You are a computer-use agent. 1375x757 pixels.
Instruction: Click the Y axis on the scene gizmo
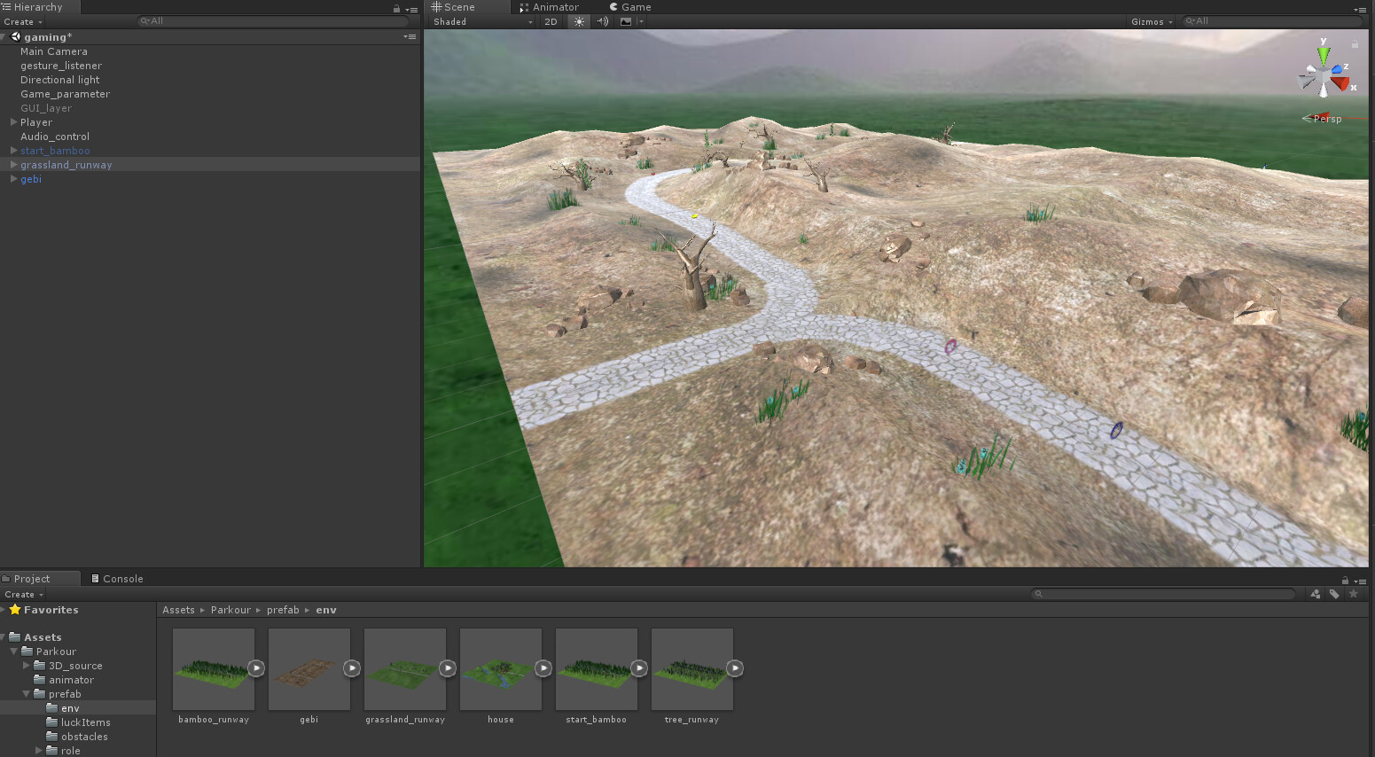point(1324,51)
